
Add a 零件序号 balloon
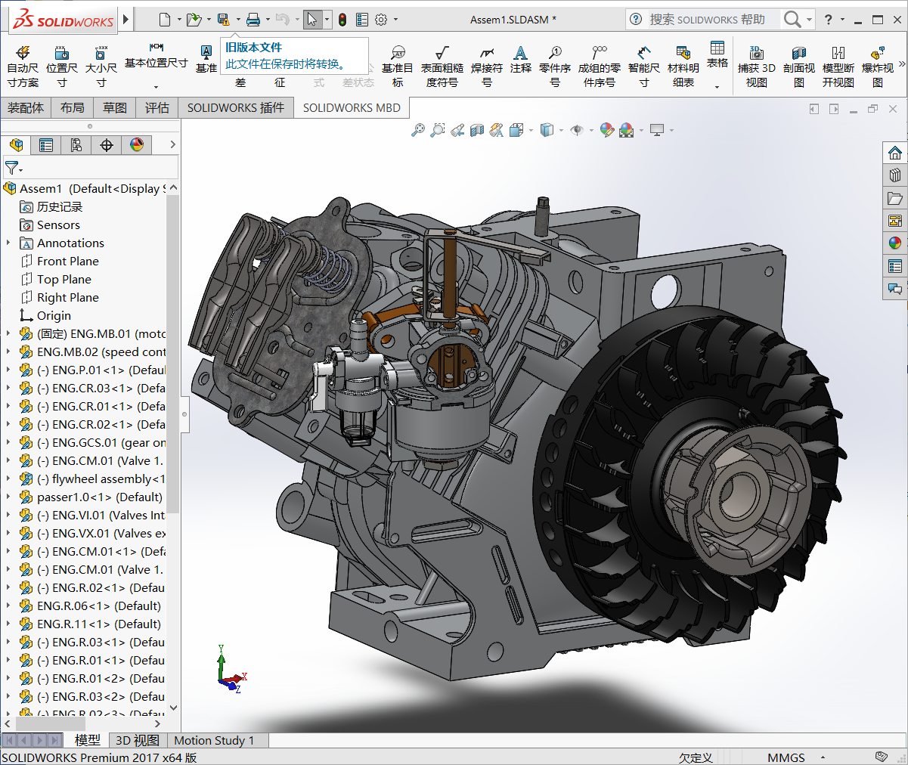(x=555, y=65)
